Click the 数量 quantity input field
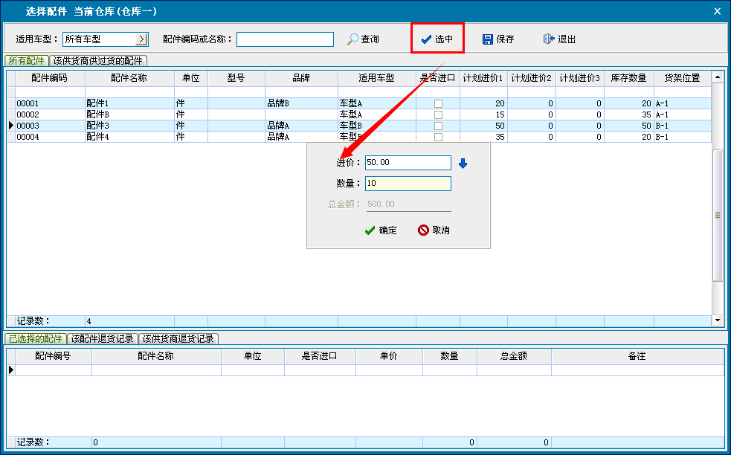The image size is (731, 455). tap(408, 184)
